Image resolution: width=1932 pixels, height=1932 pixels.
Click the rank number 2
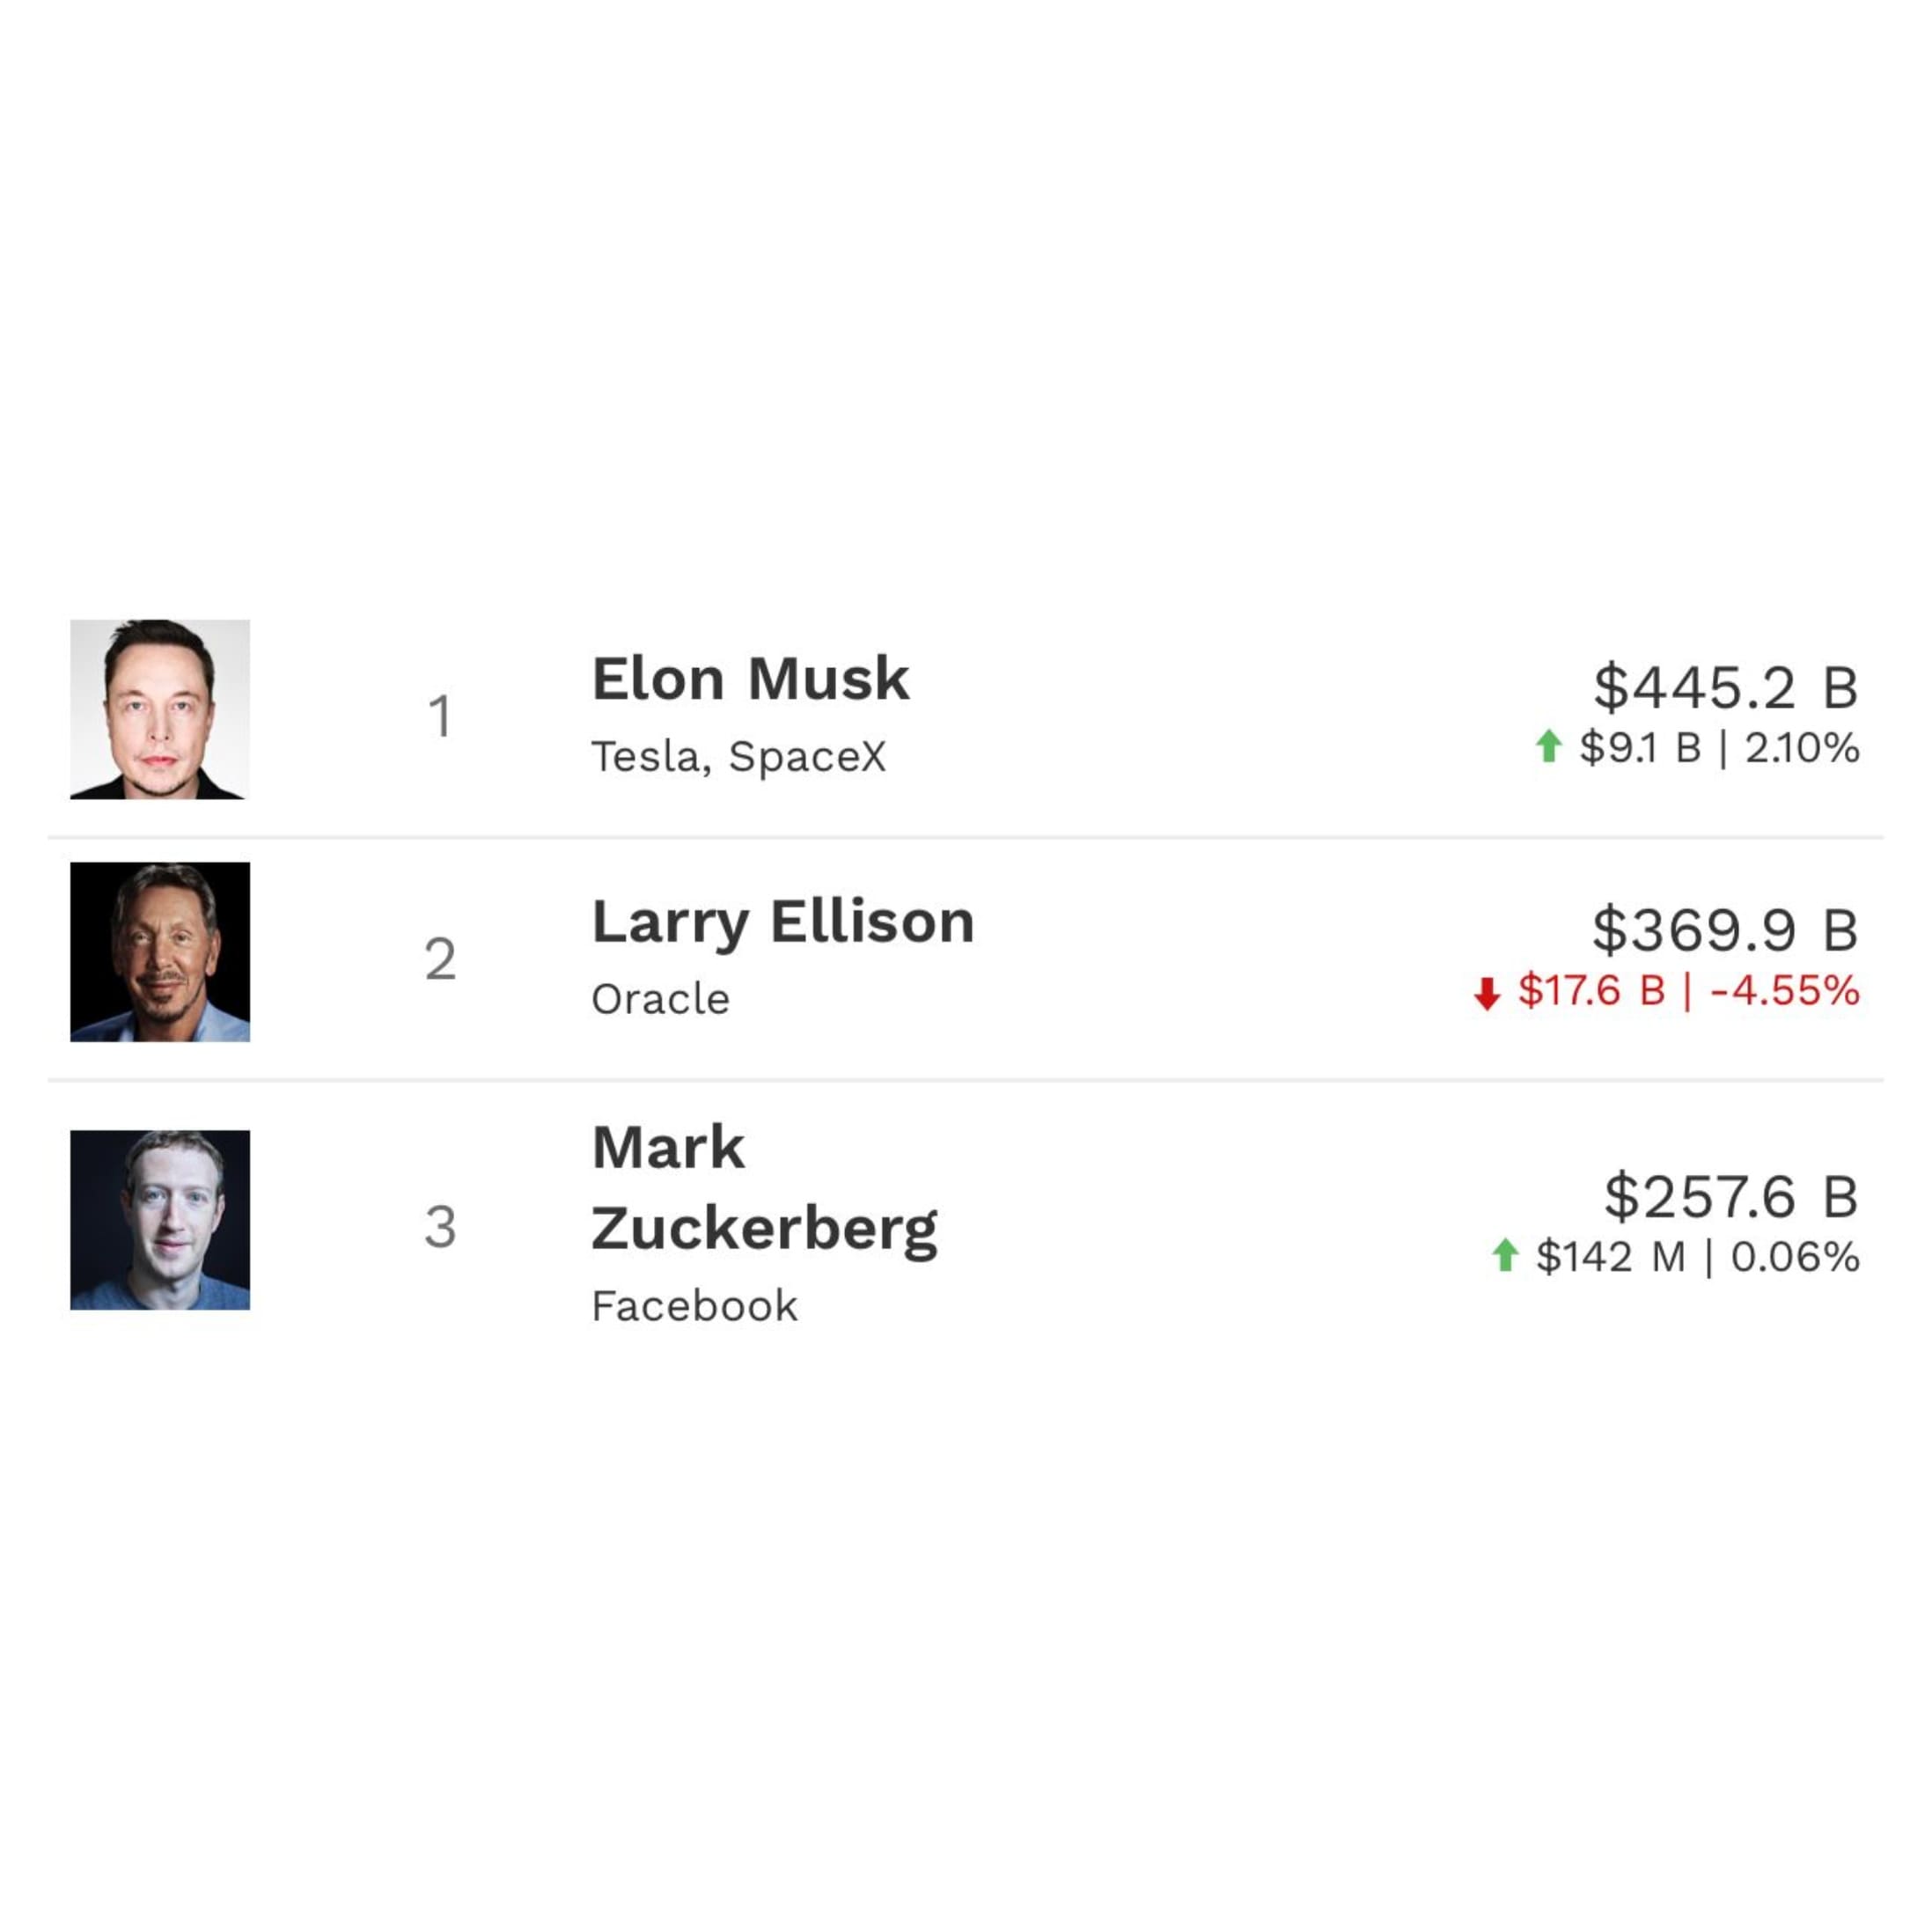click(441, 959)
